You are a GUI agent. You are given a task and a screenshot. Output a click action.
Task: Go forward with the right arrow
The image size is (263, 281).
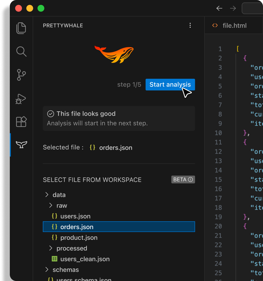[x=233, y=8]
